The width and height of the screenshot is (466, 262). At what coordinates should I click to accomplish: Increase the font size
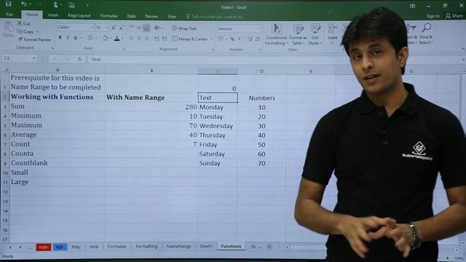point(114,28)
